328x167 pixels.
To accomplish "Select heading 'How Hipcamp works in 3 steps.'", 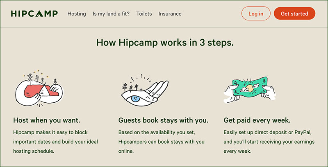I will [x=165, y=43].
